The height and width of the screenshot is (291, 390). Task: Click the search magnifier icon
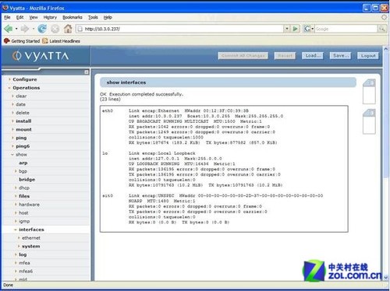tap(381, 29)
